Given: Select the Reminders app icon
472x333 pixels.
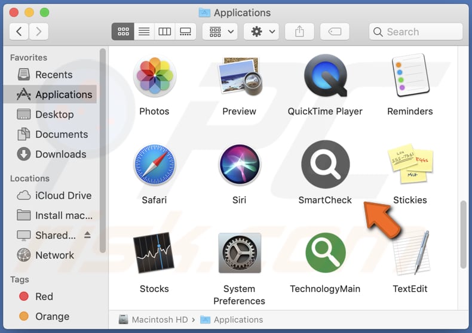Looking at the screenshot, I should tap(410, 75).
